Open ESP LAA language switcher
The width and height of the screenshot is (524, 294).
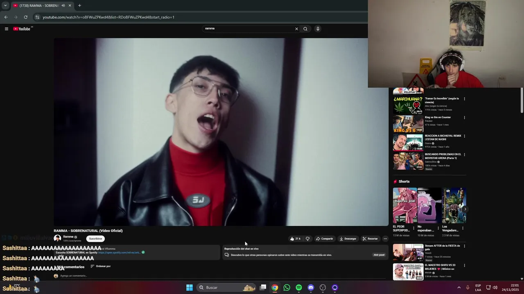coord(478,287)
